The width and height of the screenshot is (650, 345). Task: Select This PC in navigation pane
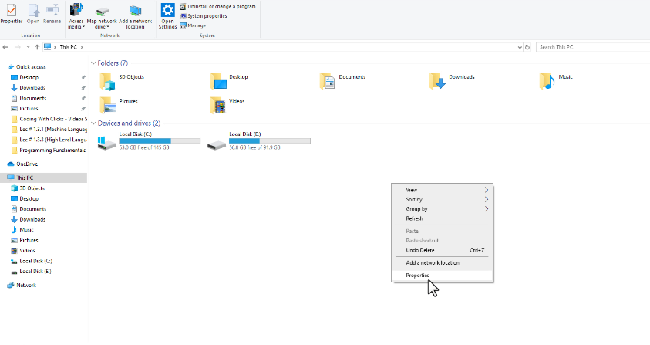point(43,178)
